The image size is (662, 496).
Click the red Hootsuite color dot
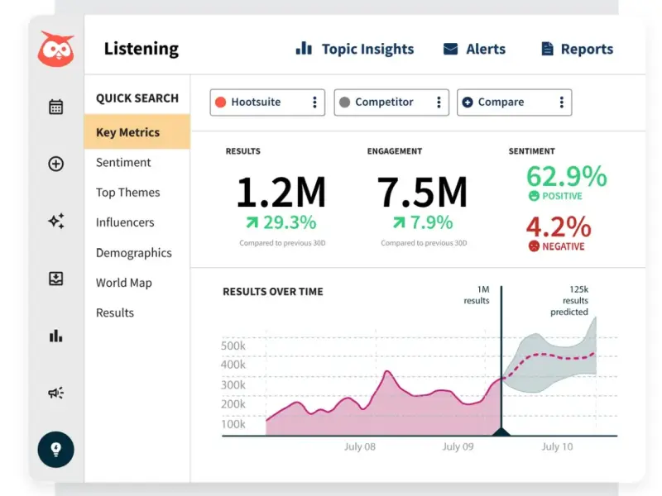point(220,103)
